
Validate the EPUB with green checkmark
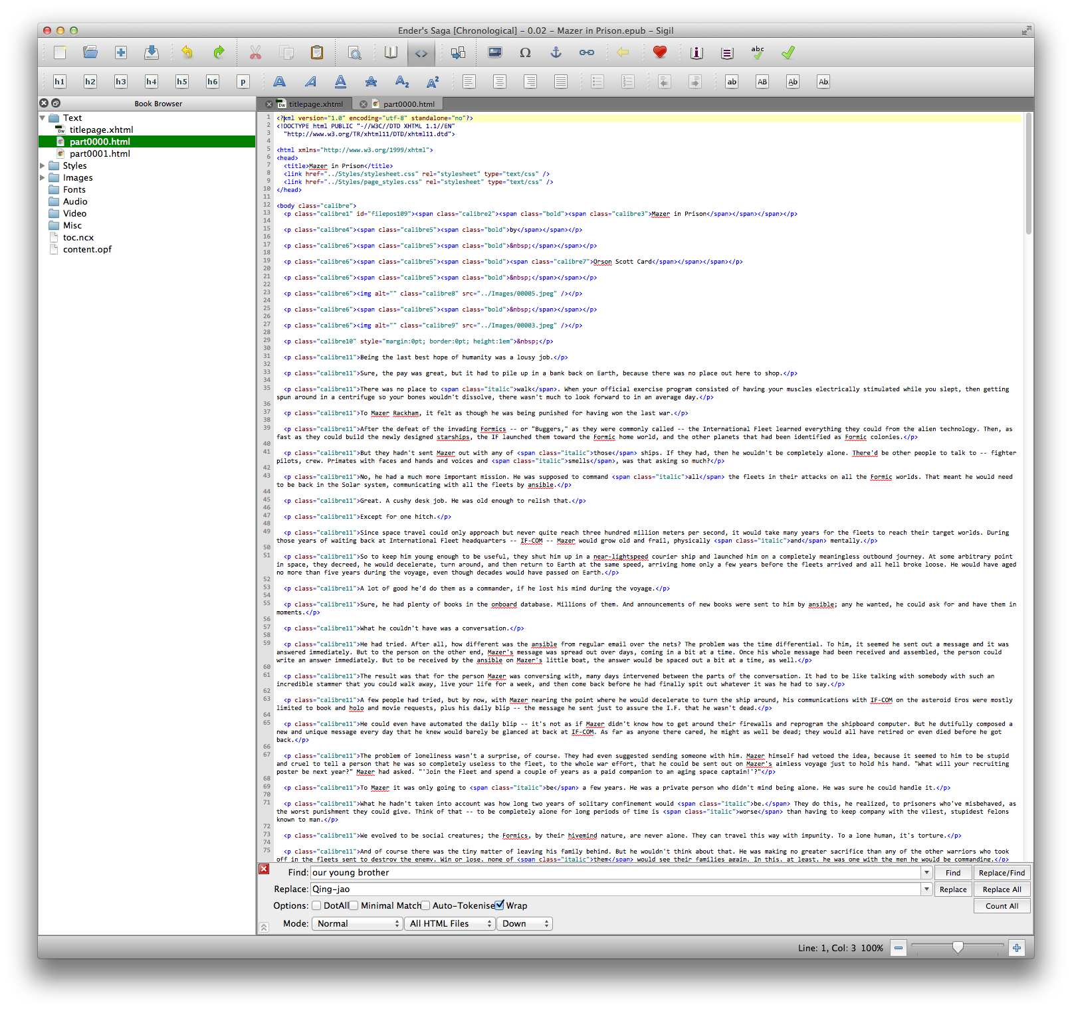pyautogui.click(x=788, y=52)
